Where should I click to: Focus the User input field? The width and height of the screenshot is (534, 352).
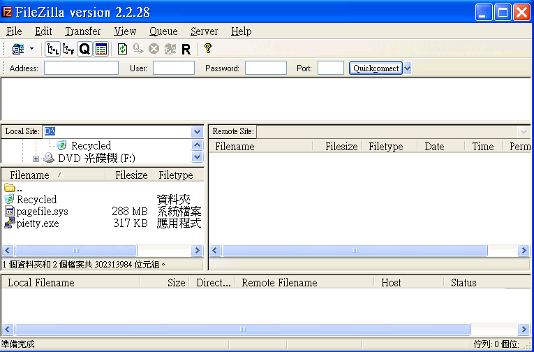click(x=174, y=68)
